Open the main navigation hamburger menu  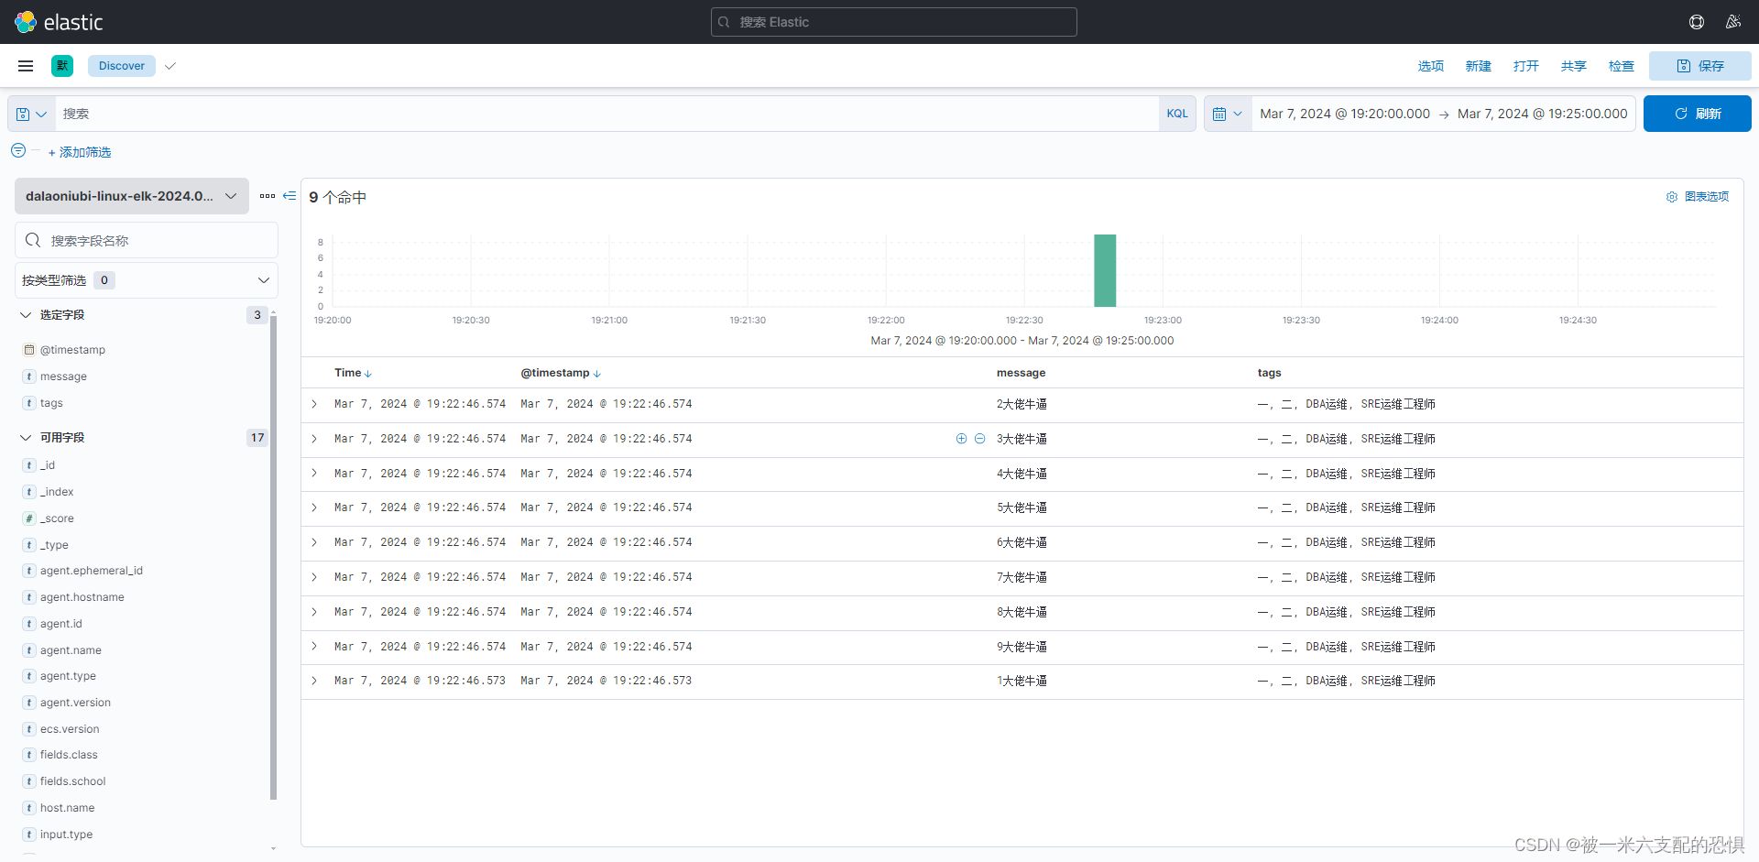click(x=26, y=66)
